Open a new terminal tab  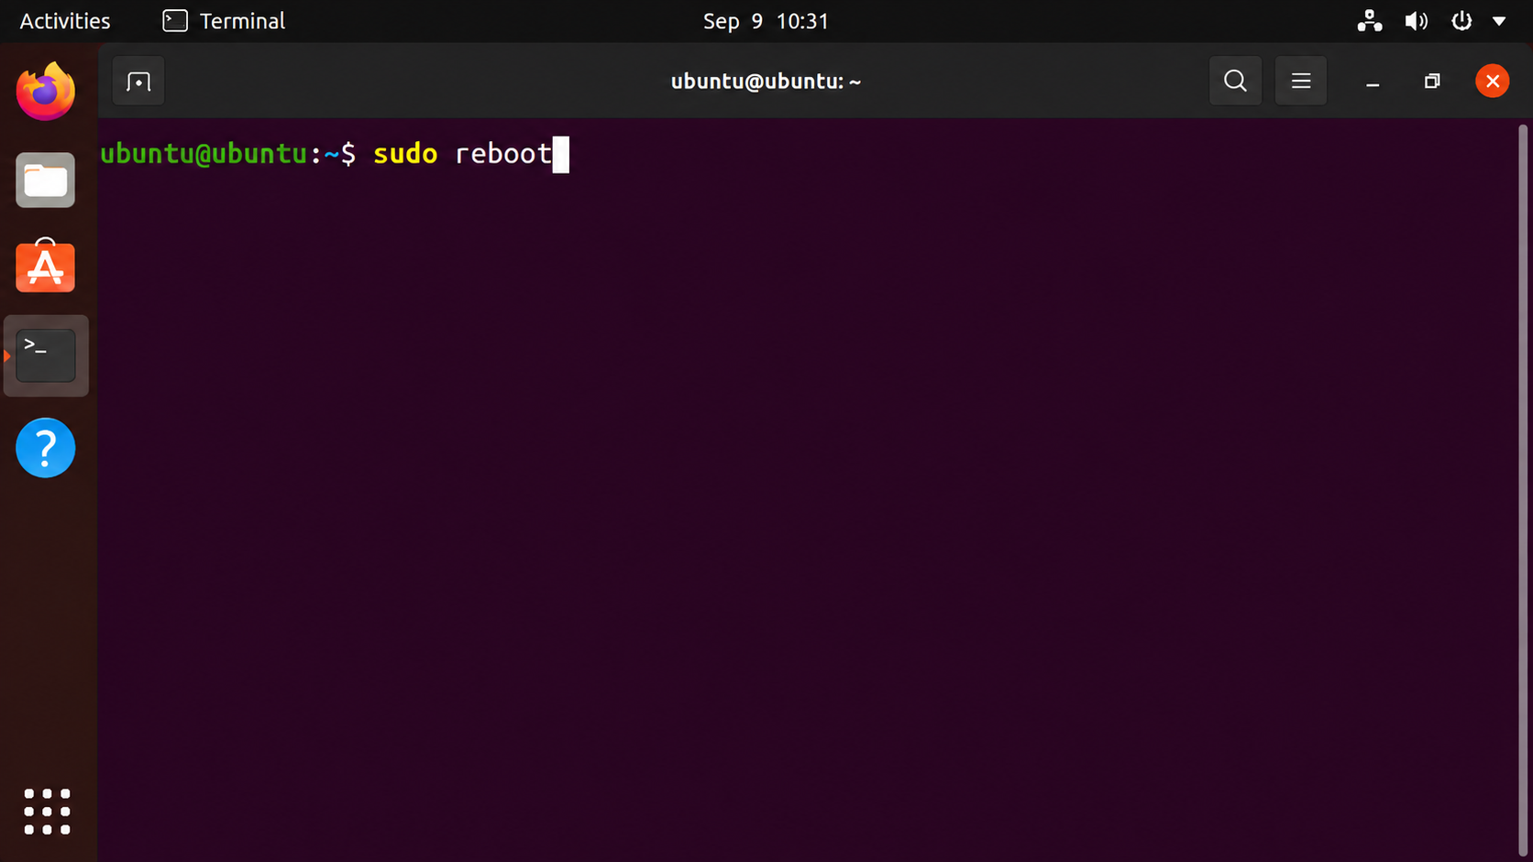(138, 82)
